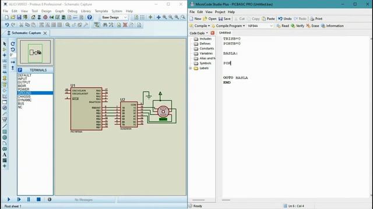Flip vertically with the Y-mirror icon
Viewport: 373px width, 209px height.
pyautogui.click(x=13, y=68)
